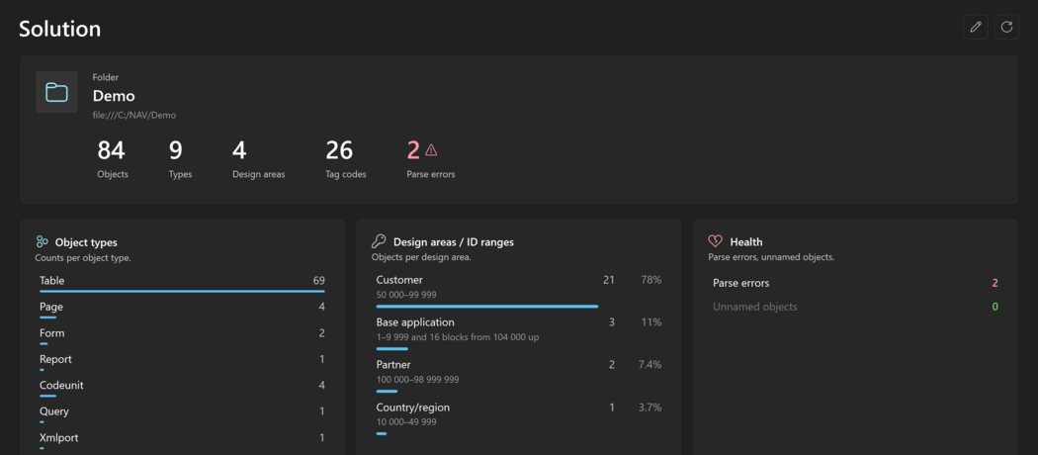Click the Customer percentage bar
This screenshot has width=1038, height=455.
(487, 307)
